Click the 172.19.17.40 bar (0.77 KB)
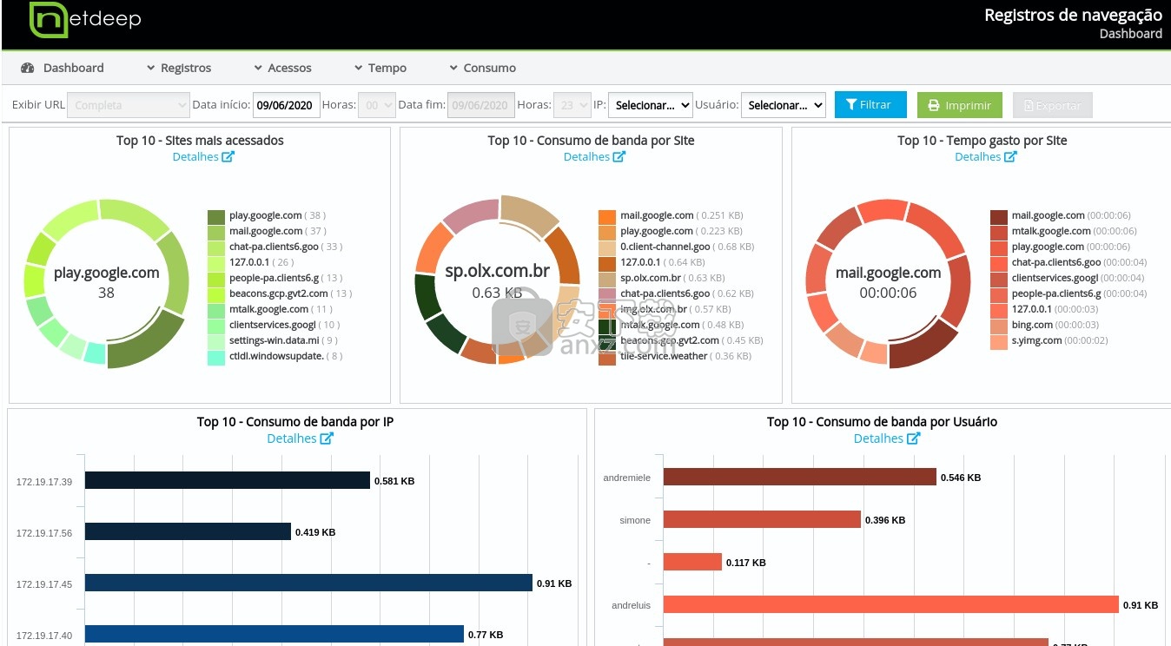This screenshot has width=1171, height=646. tap(275, 634)
